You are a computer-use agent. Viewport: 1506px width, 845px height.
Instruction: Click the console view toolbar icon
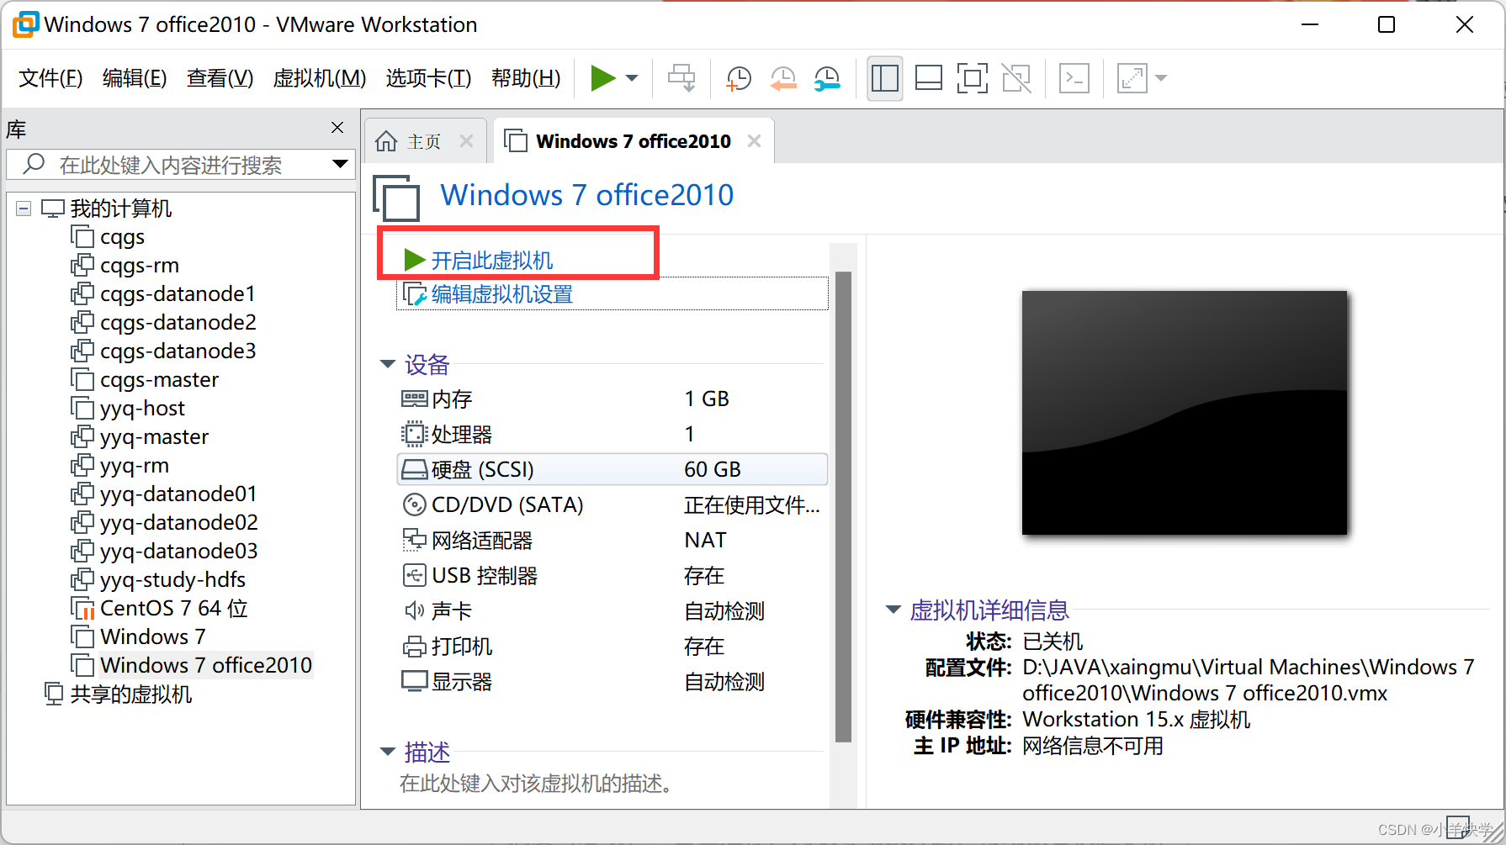pyautogui.click(x=1074, y=77)
